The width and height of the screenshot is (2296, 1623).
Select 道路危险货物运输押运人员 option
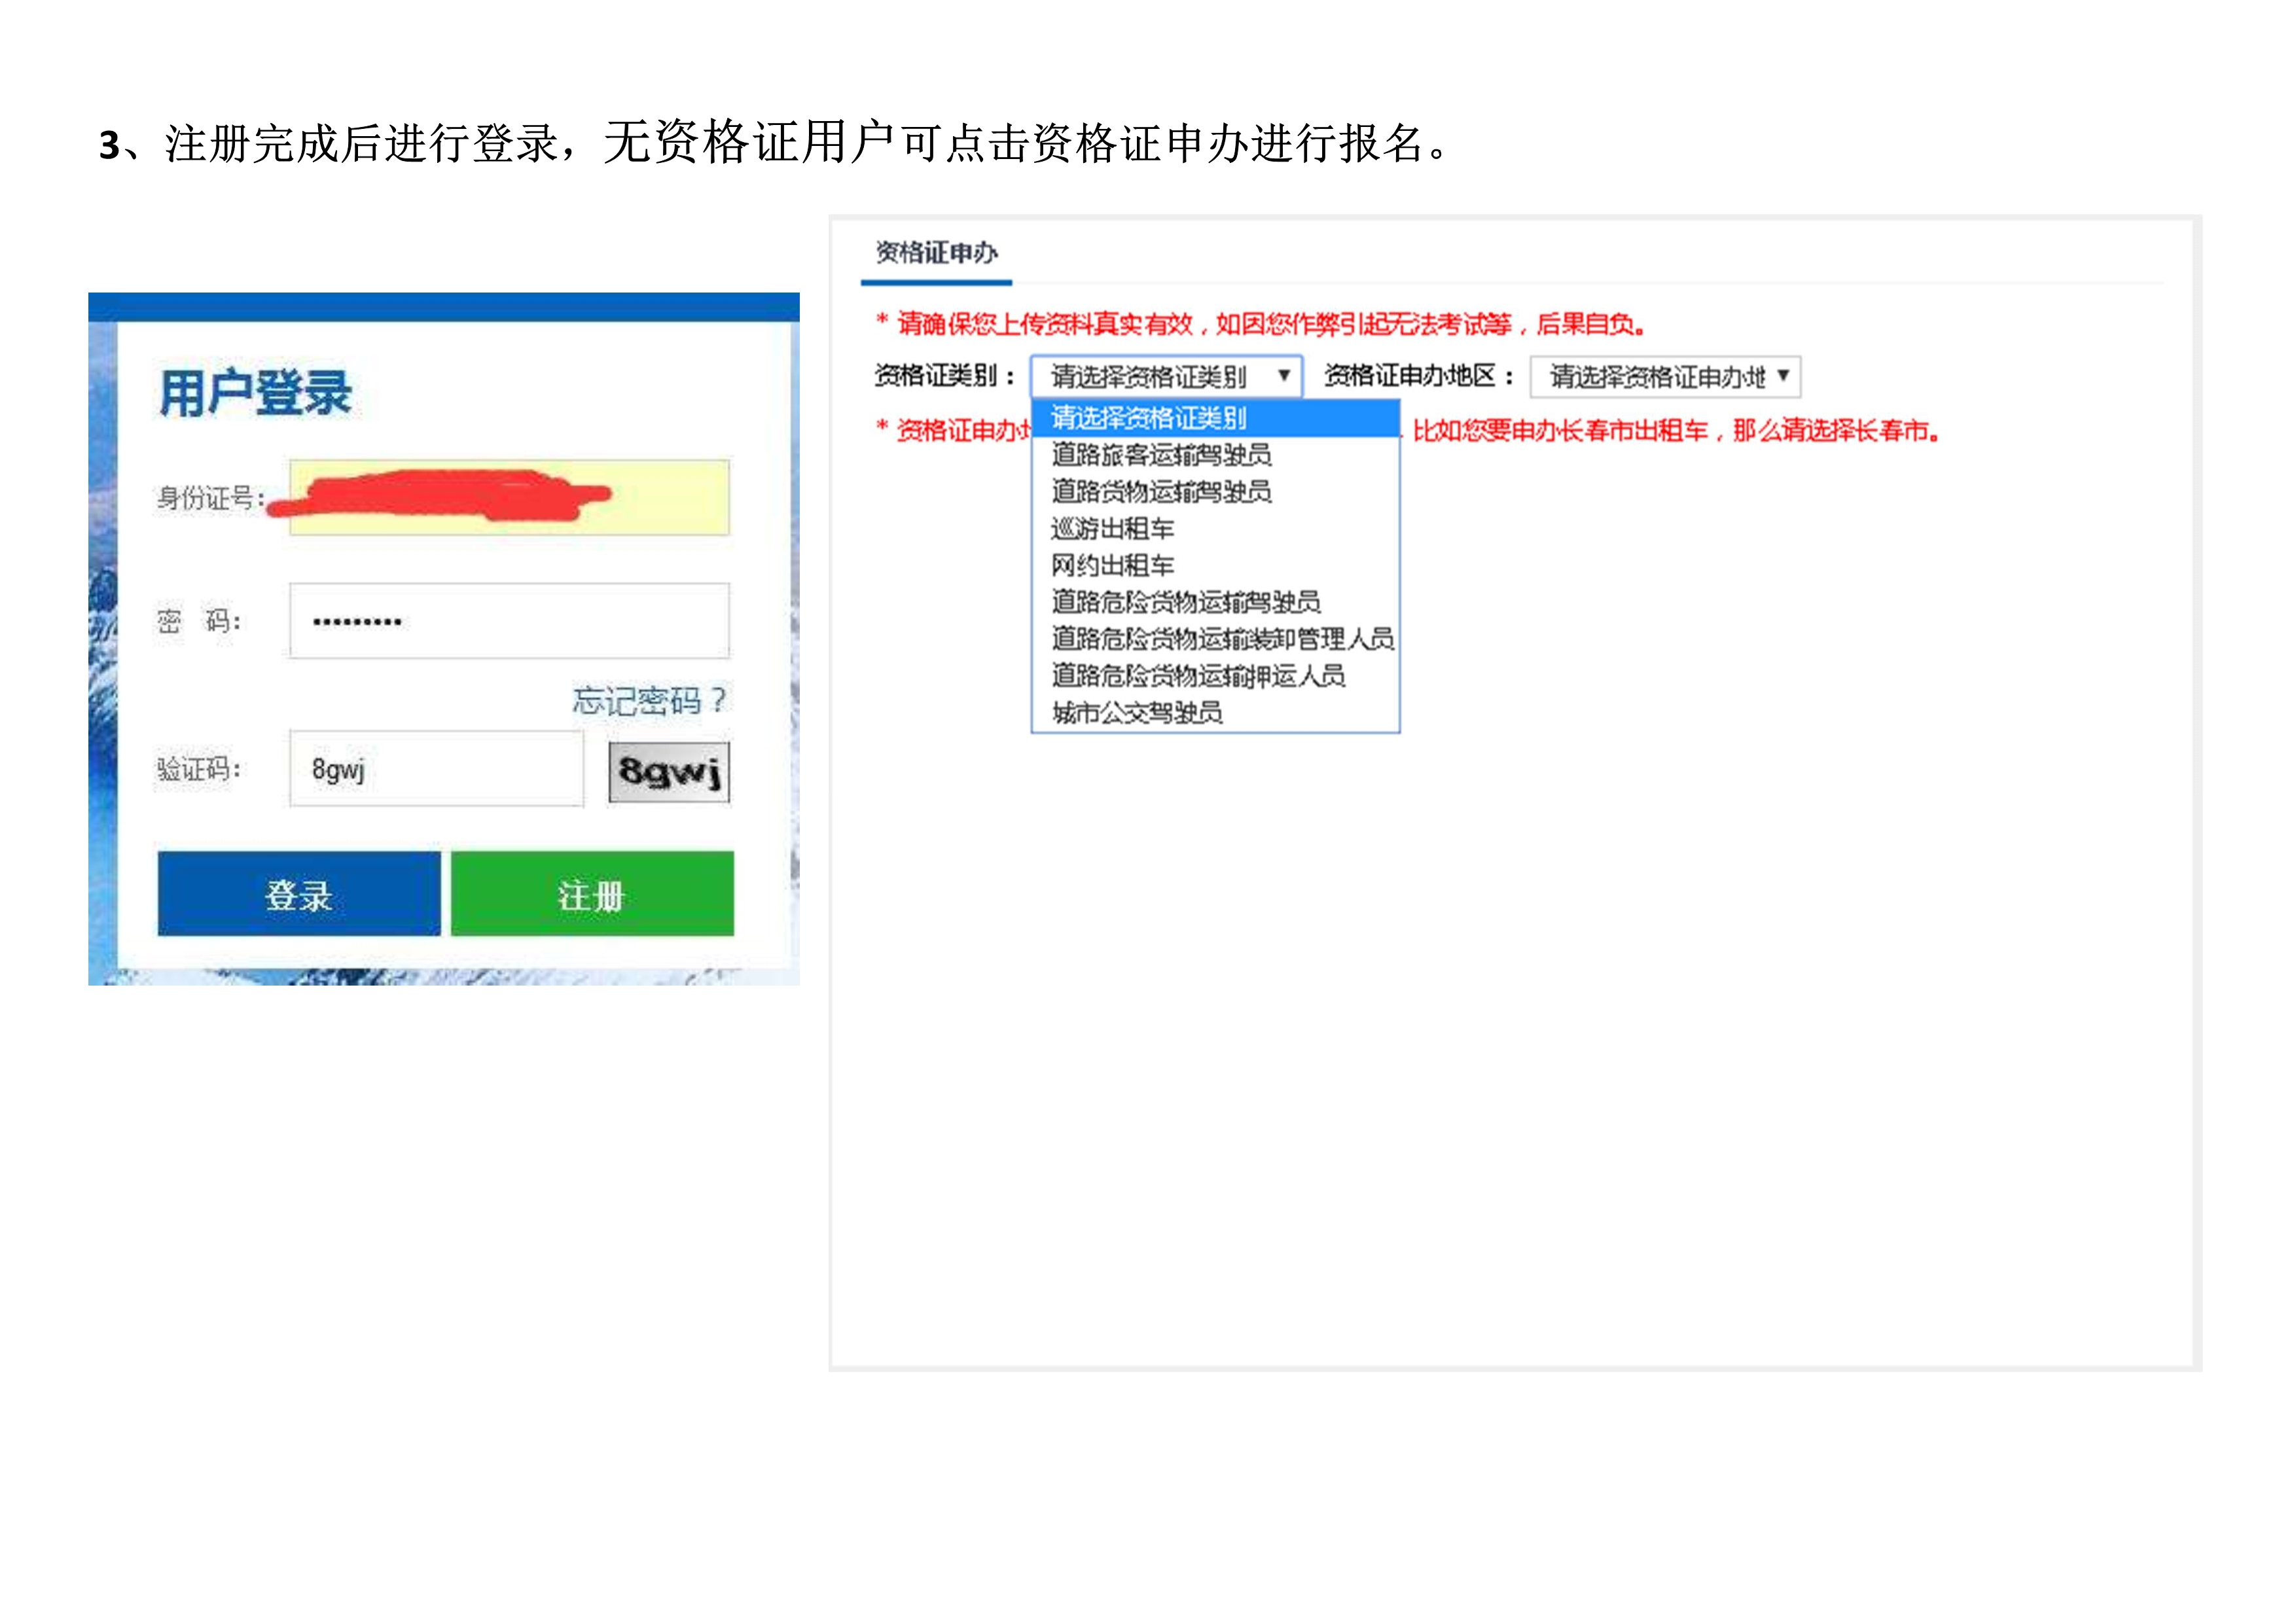click(x=1197, y=676)
